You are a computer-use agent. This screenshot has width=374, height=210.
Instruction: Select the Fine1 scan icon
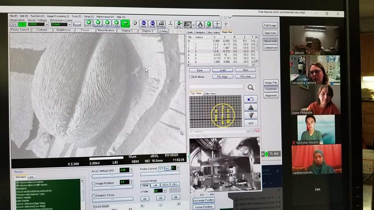(x=107, y=23)
